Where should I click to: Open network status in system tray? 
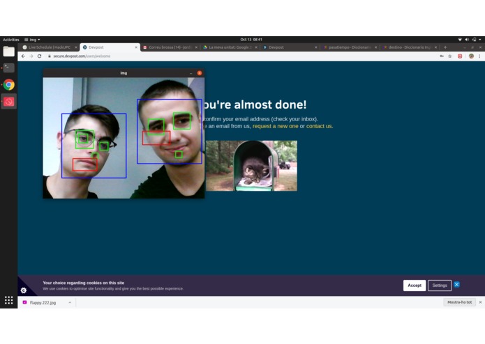[x=460, y=40]
